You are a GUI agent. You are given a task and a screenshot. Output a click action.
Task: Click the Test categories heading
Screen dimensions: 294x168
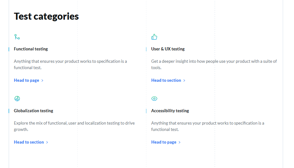46,16
